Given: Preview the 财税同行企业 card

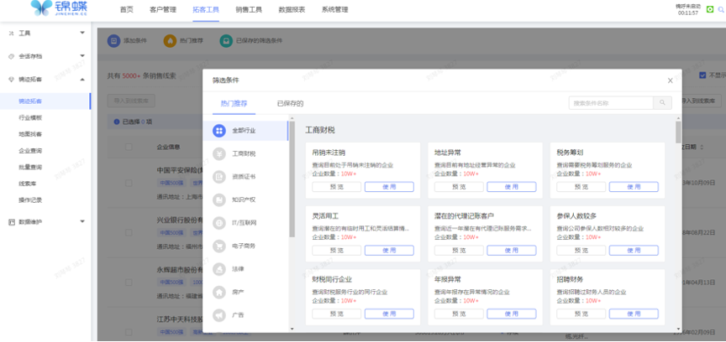Looking at the screenshot, I should click(x=337, y=313).
